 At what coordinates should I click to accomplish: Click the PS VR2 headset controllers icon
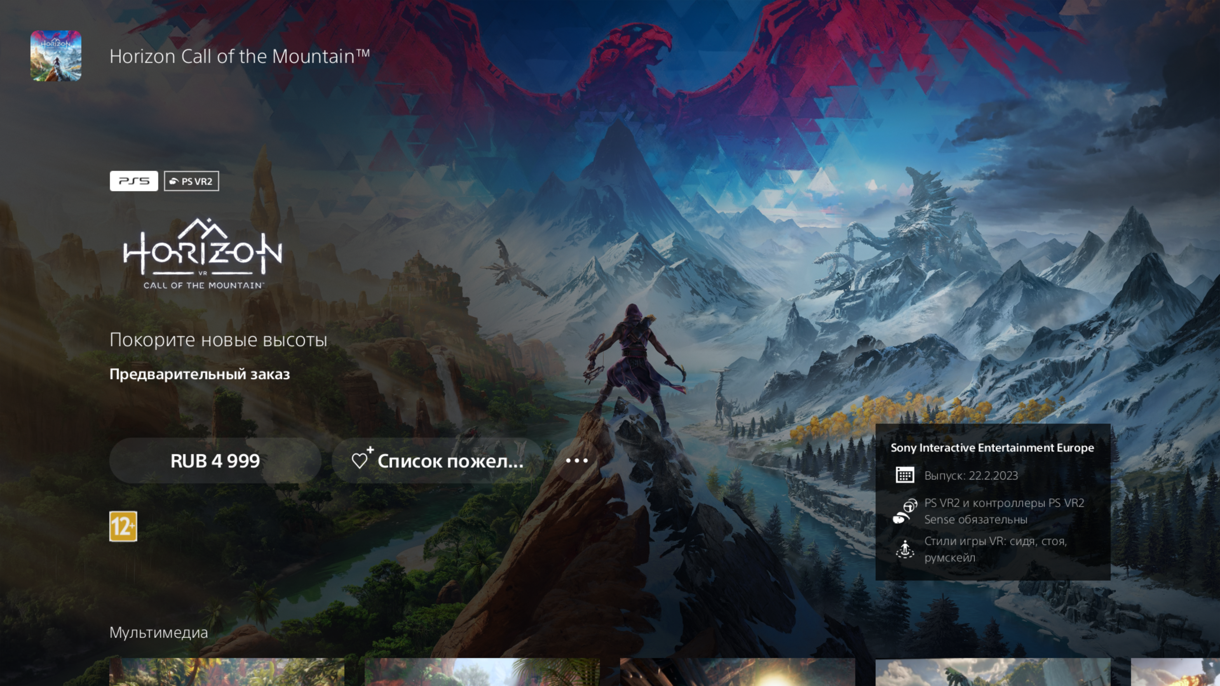905,511
